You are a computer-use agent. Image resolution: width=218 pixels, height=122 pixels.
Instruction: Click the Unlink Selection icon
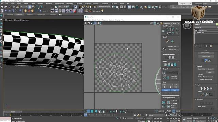[x=14, y=7]
